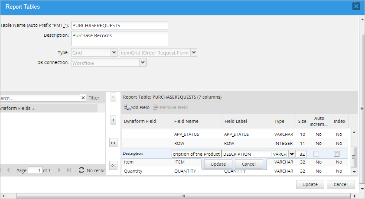This screenshot has height=199, width=365.
Task: Click the Cancel button at the dialog bottom
Action: 341,184
